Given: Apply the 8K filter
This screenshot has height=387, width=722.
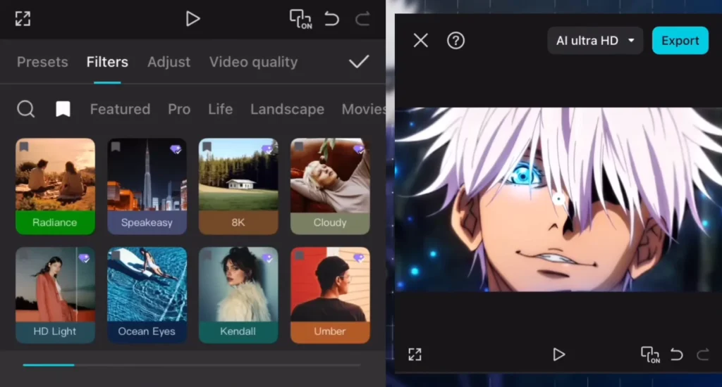Looking at the screenshot, I should tap(238, 186).
